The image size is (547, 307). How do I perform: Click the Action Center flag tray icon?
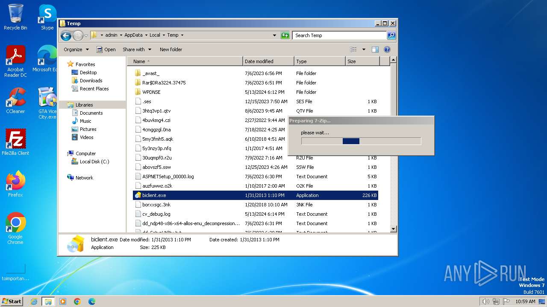507,301
